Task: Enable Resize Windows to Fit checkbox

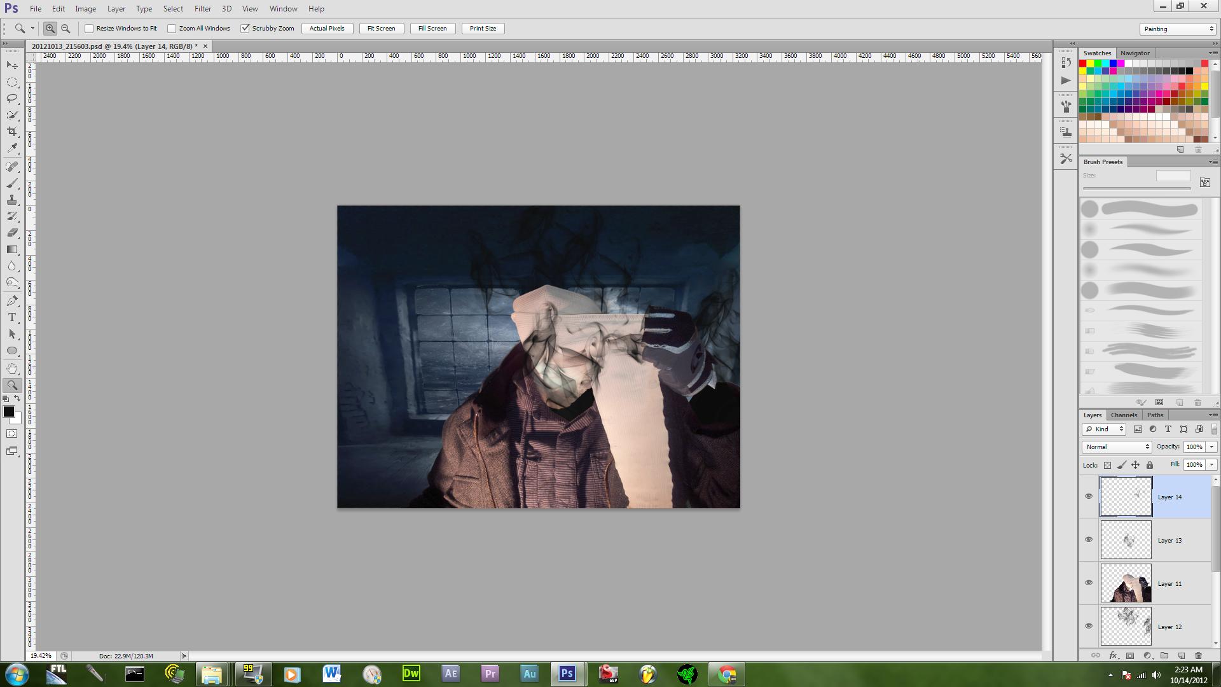Action: (89, 29)
